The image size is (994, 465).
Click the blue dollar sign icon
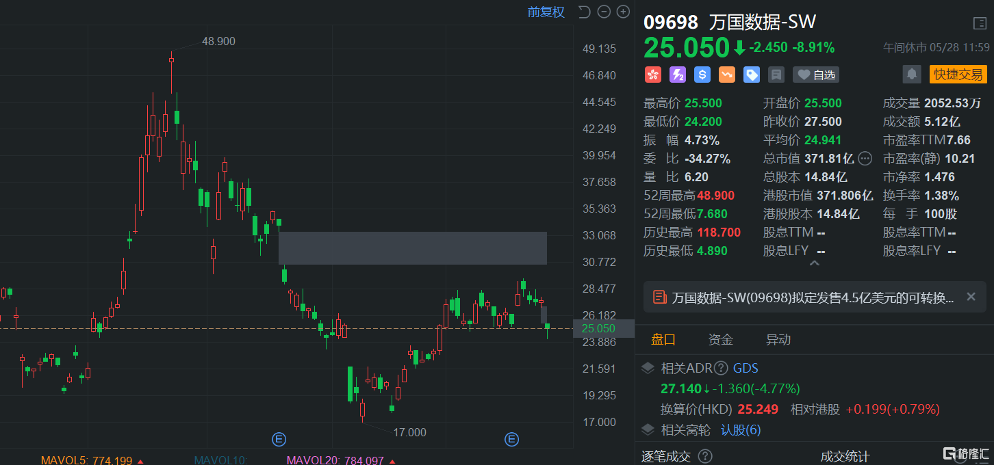(702, 75)
